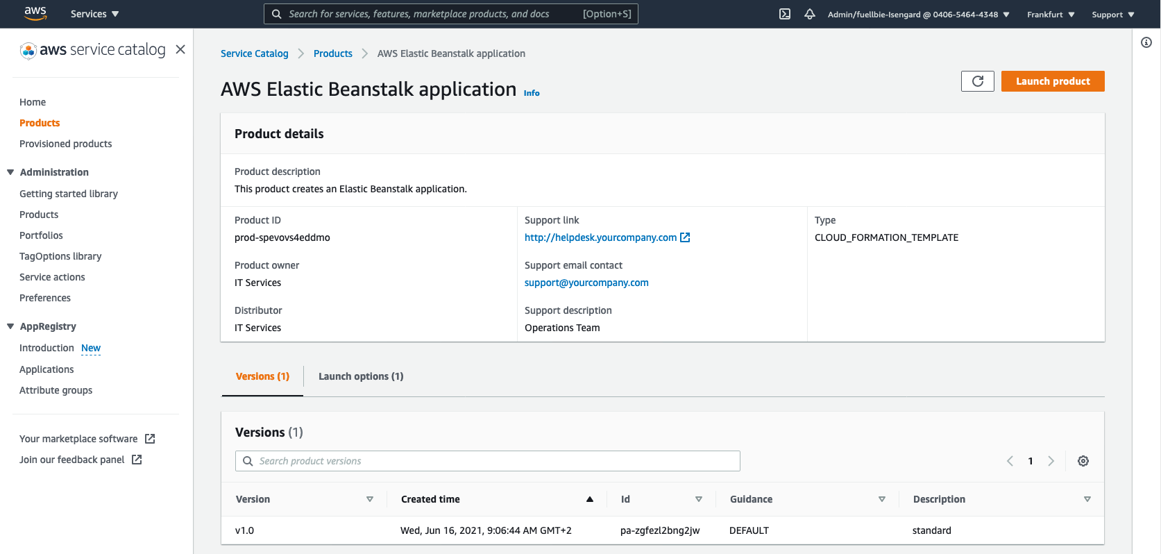
Task: Go to Home in sidebar
Action: (33, 102)
